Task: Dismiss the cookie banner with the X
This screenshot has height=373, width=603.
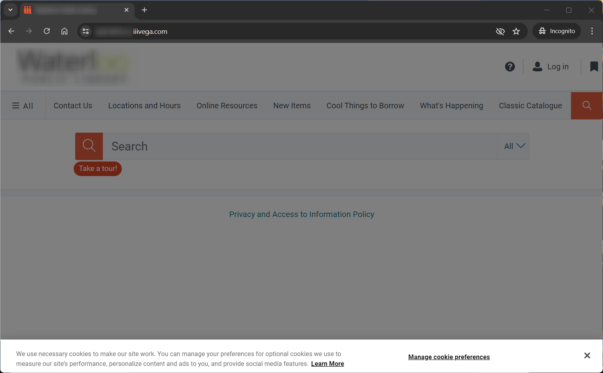Action: [587, 356]
